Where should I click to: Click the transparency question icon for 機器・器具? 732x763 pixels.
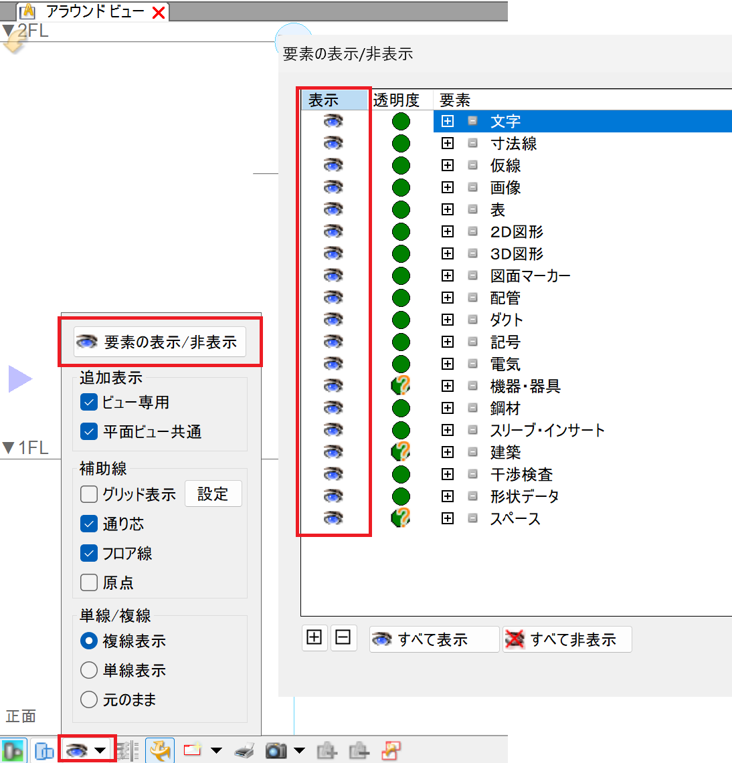(400, 386)
